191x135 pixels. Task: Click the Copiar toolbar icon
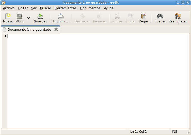click(131, 18)
